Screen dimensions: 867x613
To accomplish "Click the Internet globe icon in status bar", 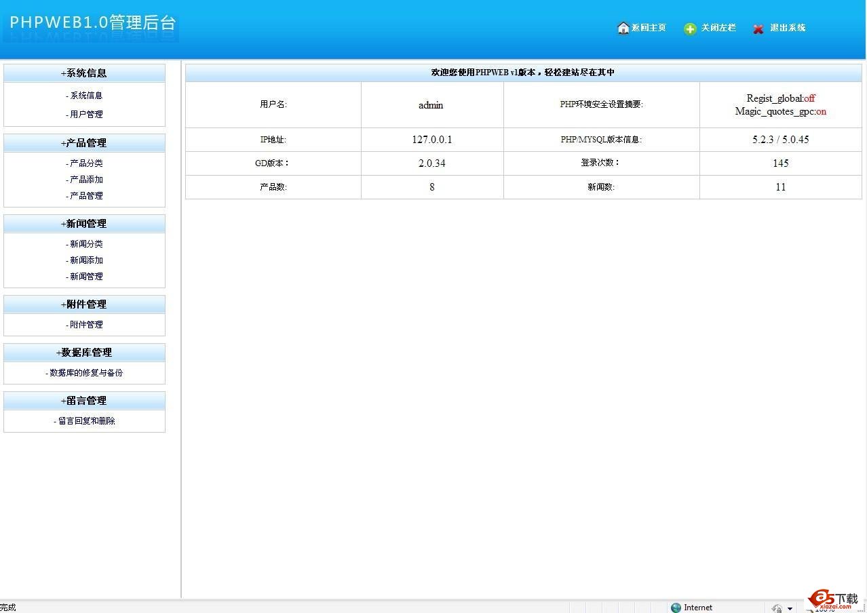I will pyautogui.click(x=676, y=608).
